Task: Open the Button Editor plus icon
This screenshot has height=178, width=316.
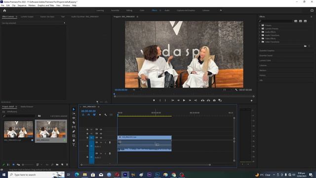Action: tap(251, 100)
